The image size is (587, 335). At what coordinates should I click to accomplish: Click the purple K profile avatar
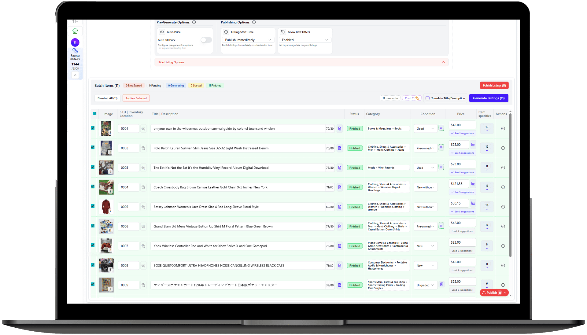[x=75, y=42]
